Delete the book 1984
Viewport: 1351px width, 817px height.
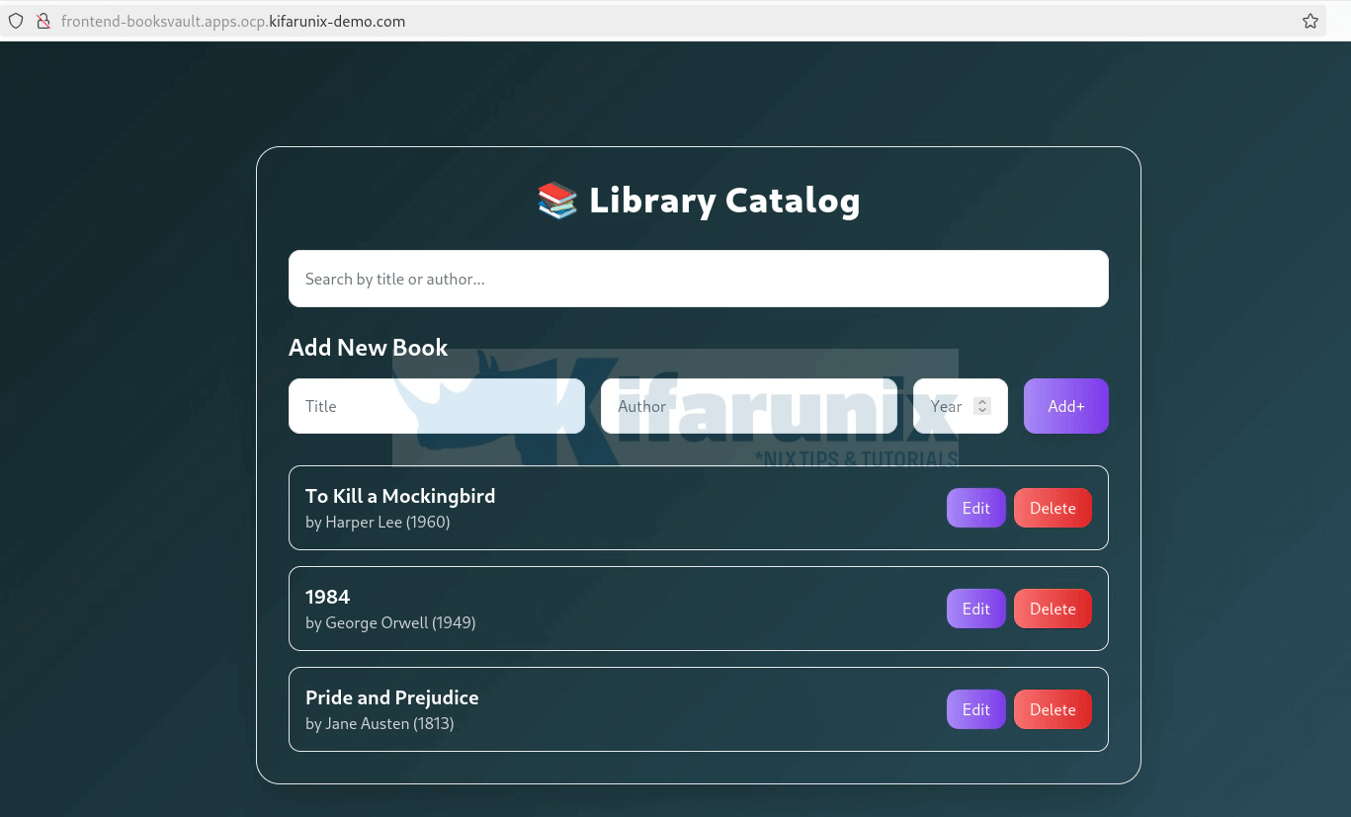tap(1053, 609)
